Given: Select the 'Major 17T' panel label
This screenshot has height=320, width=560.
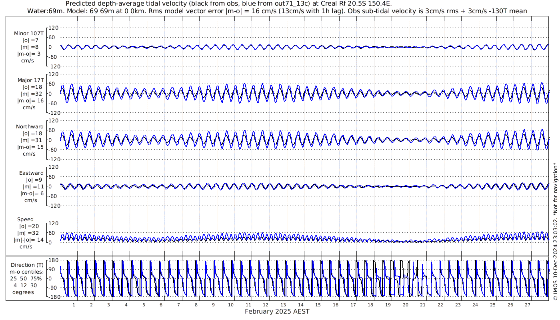Looking at the screenshot, I should pyautogui.click(x=30, y=80).
